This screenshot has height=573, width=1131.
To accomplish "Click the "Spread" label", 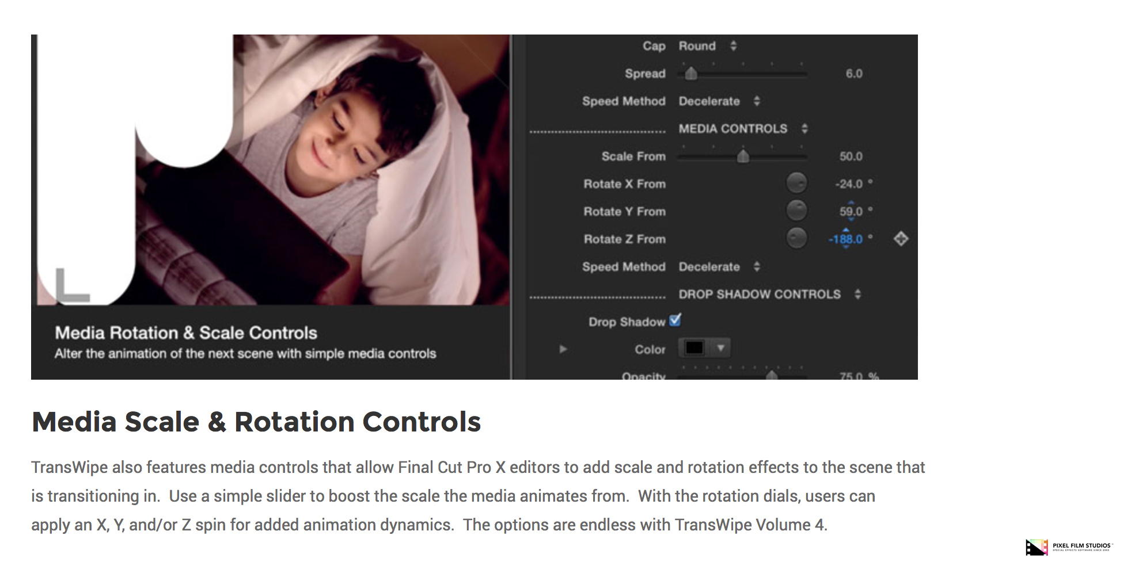I will pyautogui.click(x=645, y=74).
